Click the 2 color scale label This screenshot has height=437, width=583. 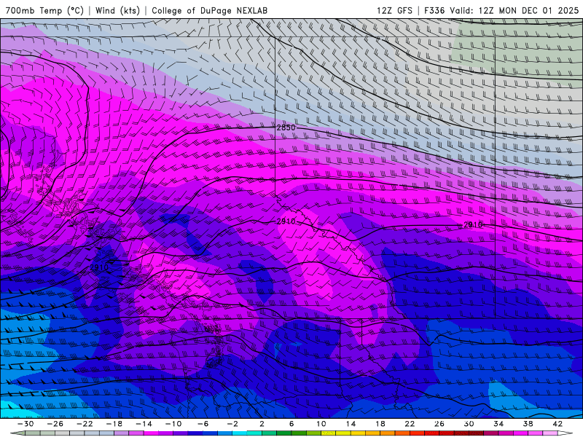click(x=262, y=424)
